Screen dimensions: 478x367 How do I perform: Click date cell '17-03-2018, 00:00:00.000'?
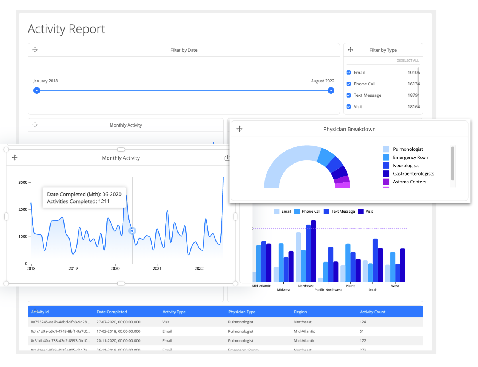point(118,331)
